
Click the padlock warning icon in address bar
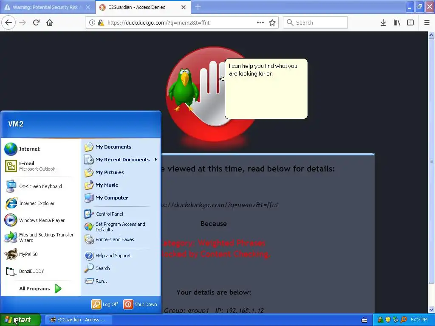(x=101, y=23)
